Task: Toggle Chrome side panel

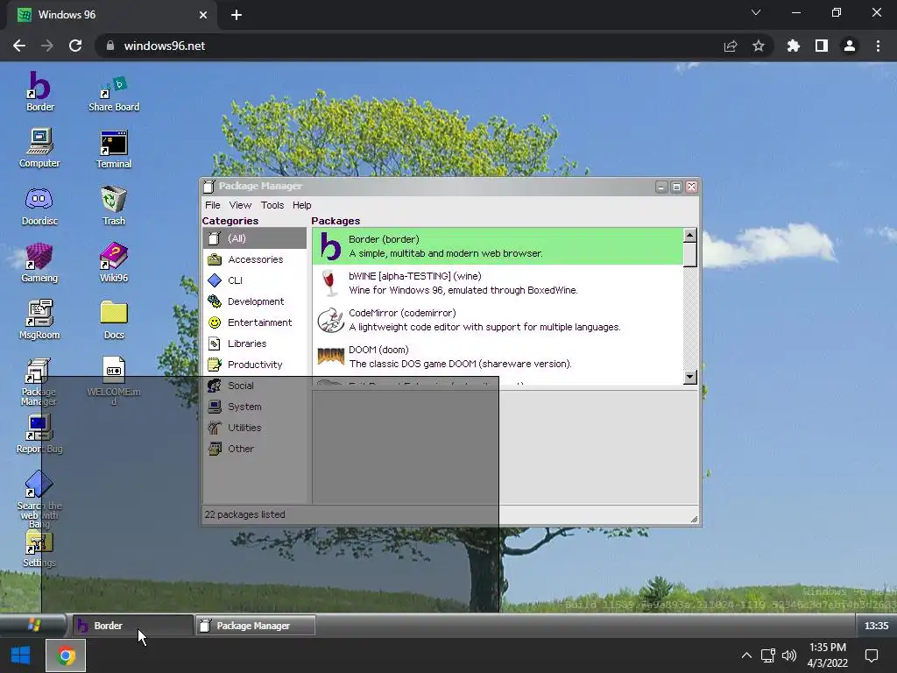Action: tap(821, 46)
